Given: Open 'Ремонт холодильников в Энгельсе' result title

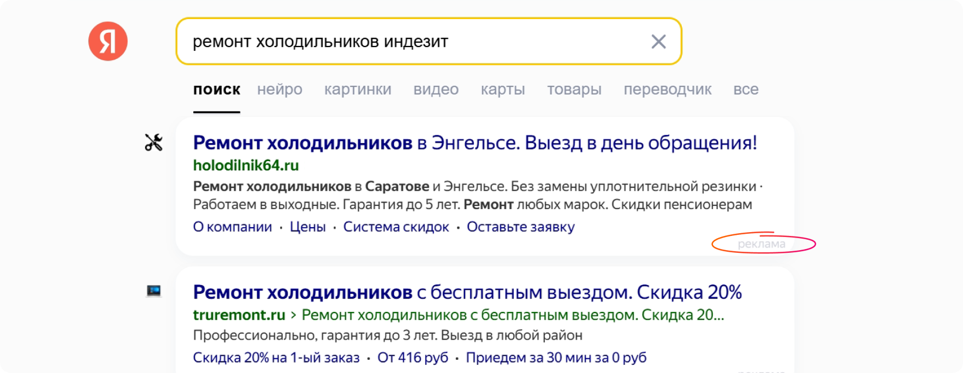Looking at the screenshot, I should pos(474,143).
